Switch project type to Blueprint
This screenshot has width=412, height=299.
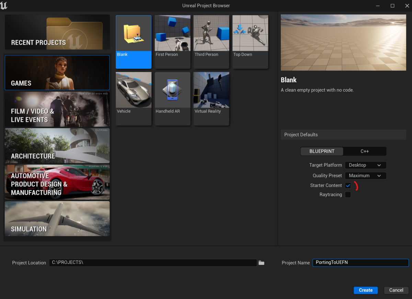coord(322,151)
